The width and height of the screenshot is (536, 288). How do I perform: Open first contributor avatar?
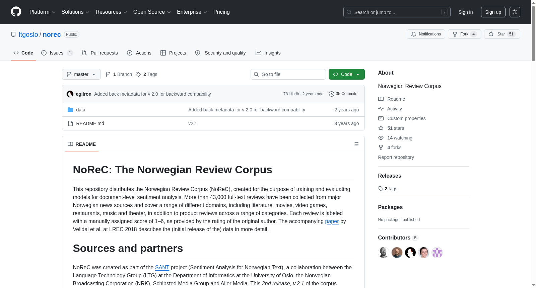pos(384,253)
